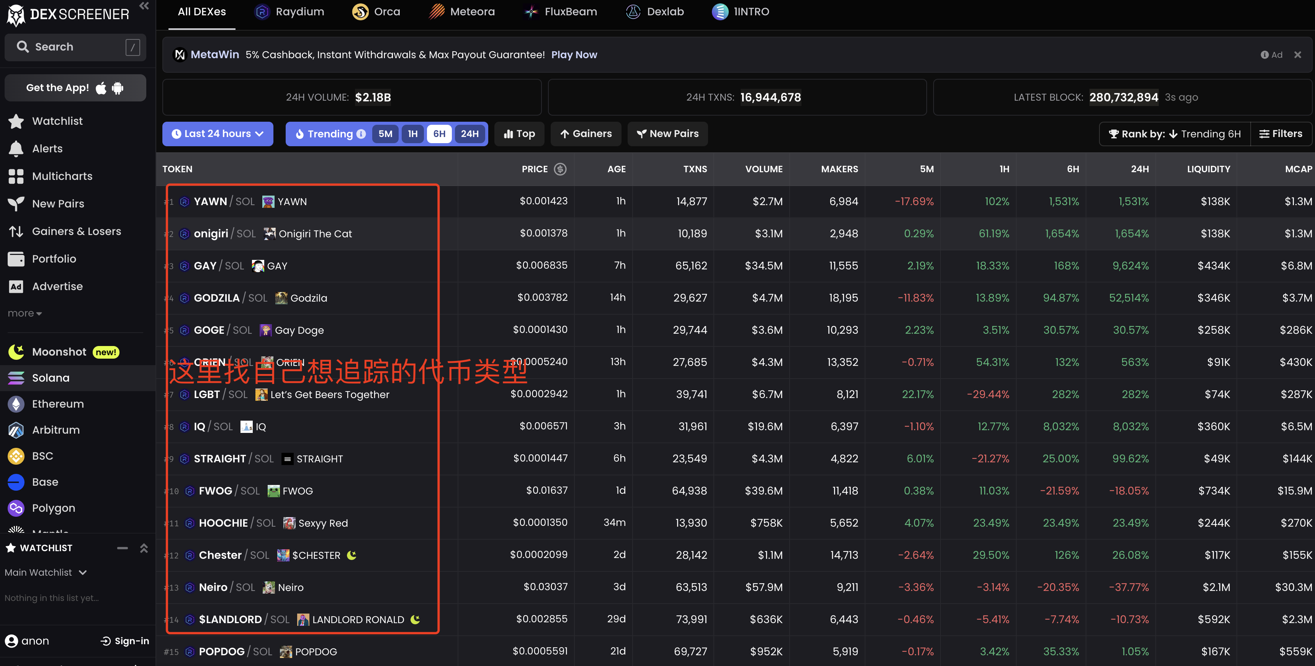Click the Gainers button
The image size is (1315, 666).
coord(586,134)
